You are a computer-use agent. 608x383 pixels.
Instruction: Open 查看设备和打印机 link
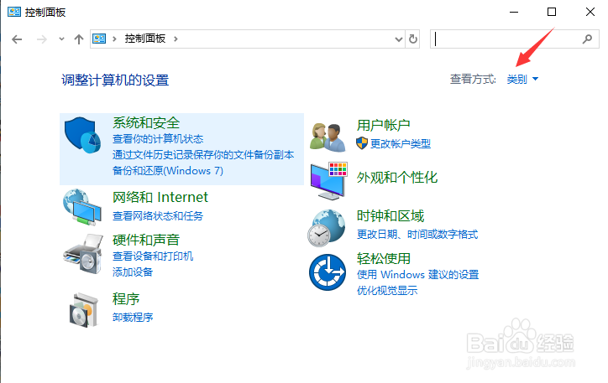153,256
